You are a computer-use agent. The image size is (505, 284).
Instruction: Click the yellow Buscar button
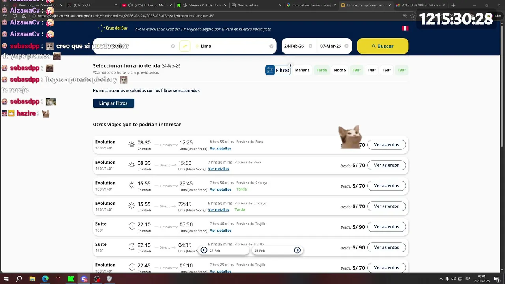pyautogui.click(x=383, y=46)
